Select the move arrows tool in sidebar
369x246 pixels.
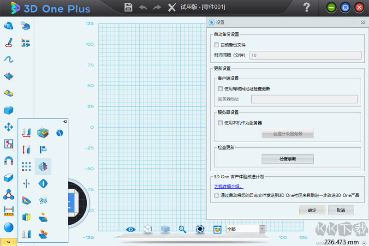click(9, 127)
